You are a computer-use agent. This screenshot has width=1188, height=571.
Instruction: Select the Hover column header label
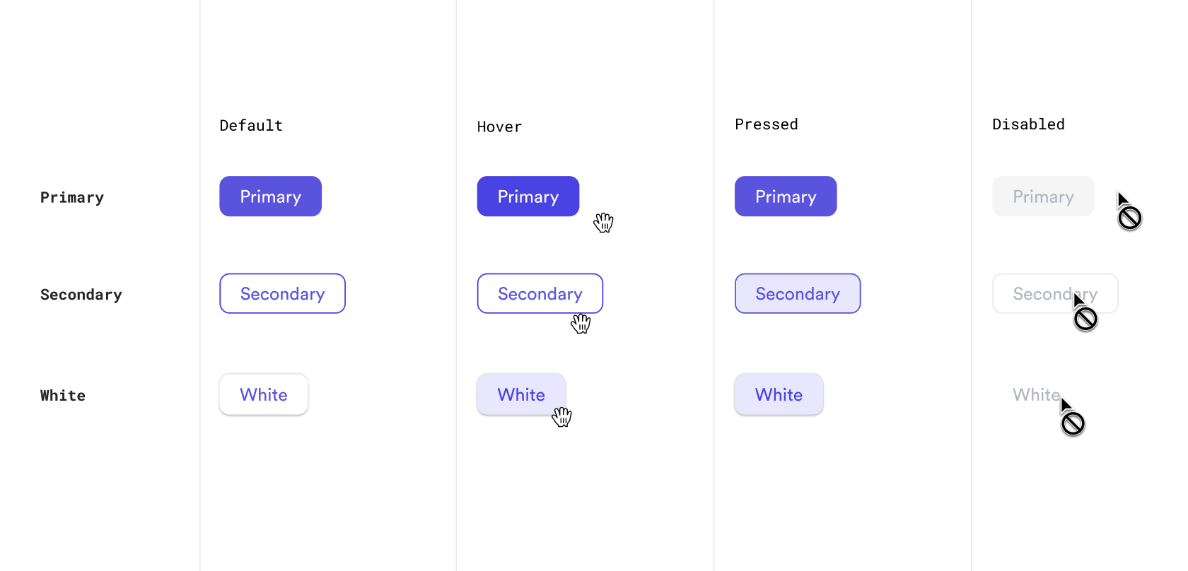(x=499, y=127)
